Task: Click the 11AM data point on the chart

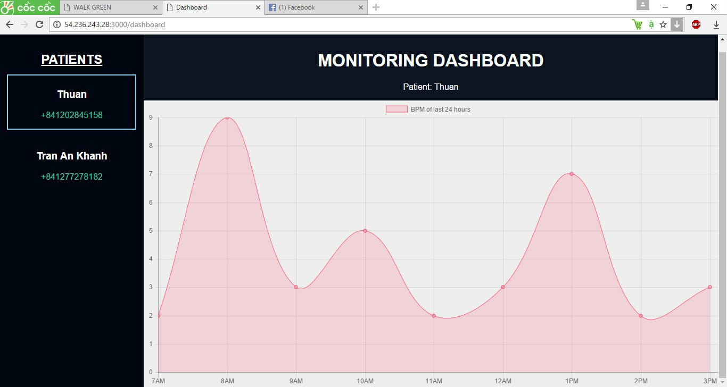Action: click(434, 316)
